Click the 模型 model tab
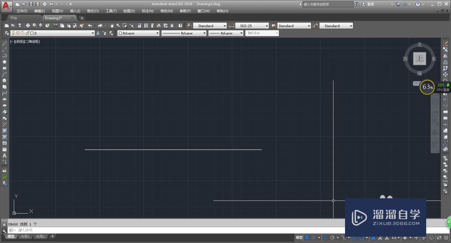This screenshot has width=451, height=243. click(11, 236)
